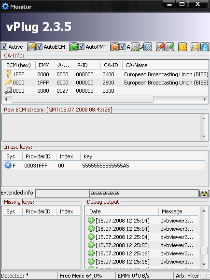
Task: Click the green globe icon before AutoPMT
Action: pos(73,47)
